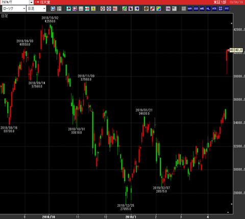This screenshot has width=245, height=219.
Task: Click the grey grid pattern icon
Action: click(184, 9)
